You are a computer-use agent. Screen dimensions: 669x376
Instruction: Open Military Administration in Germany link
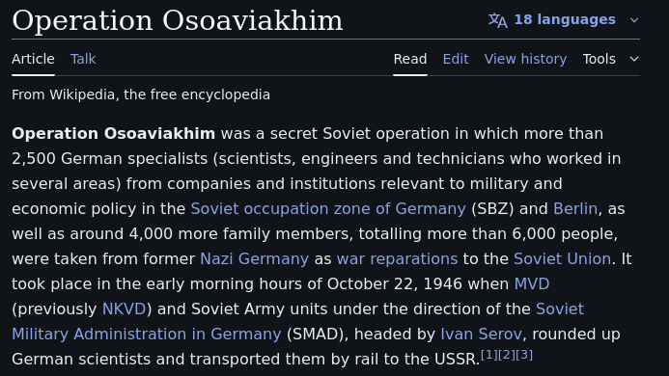click(x=147, y=335)
